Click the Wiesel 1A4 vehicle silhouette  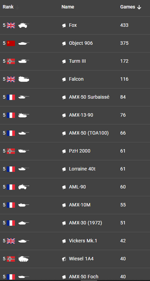(23, 258)
